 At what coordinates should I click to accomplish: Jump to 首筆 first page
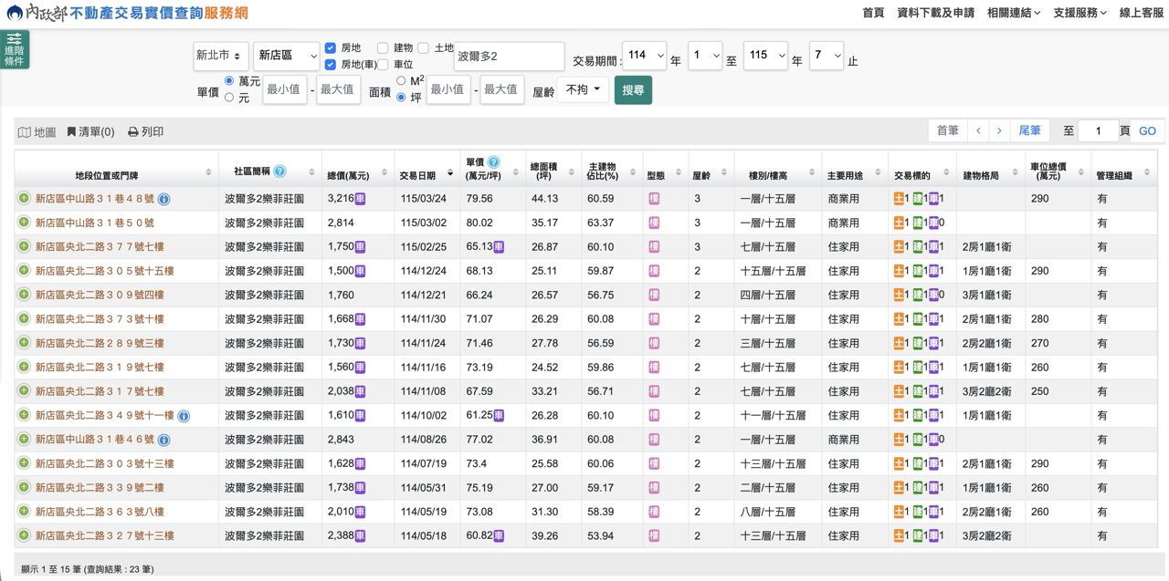pos(947,131)
